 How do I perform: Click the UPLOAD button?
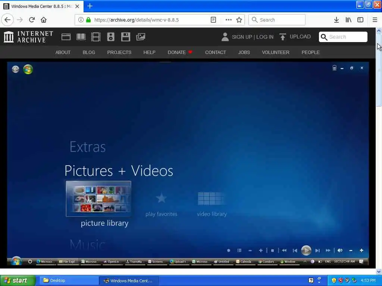pos(295,37)
